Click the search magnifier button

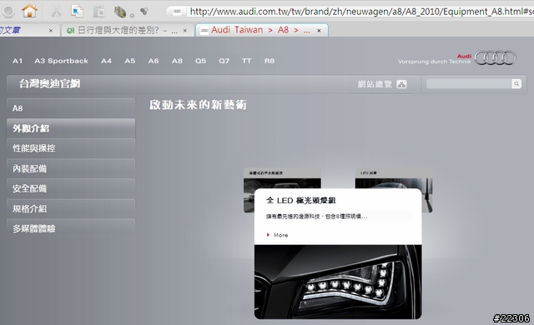tap(516, 83)
